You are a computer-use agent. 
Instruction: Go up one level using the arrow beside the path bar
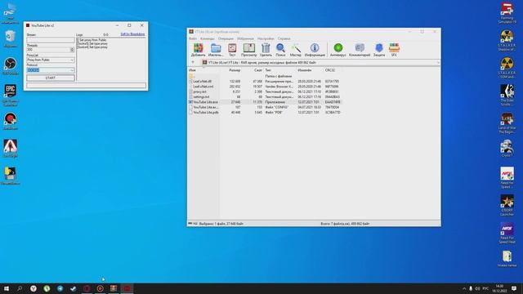pyautogui.click(x=193, y=62)
